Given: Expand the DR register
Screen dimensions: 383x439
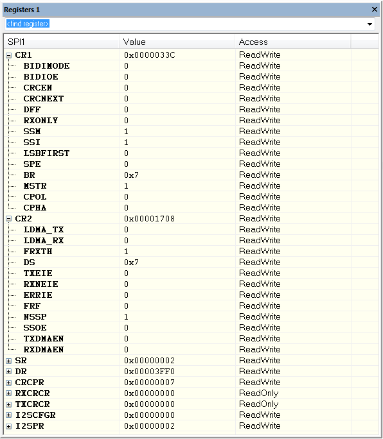Looking at the screenshot, I should pyautogui.click(x=9, y=372).
